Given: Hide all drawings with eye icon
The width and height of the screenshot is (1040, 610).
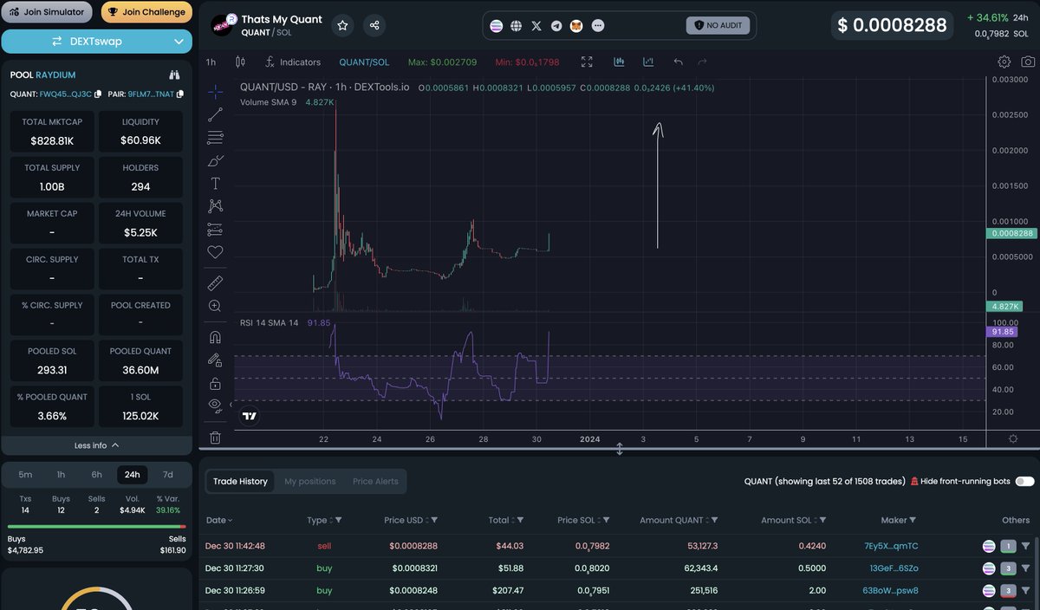Looking at the screenshot, I should (215, 406).
